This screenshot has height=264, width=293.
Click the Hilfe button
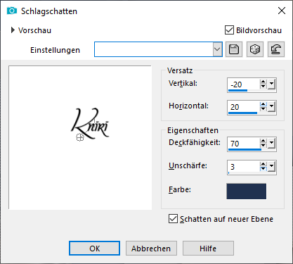pyautogui.click(x=208, y=249)
